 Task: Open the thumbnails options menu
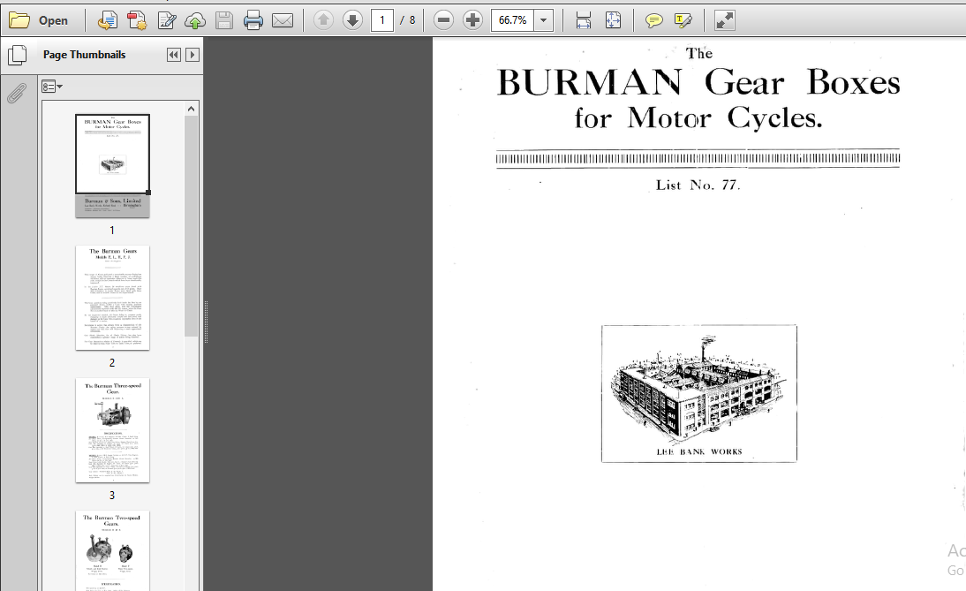52,87
